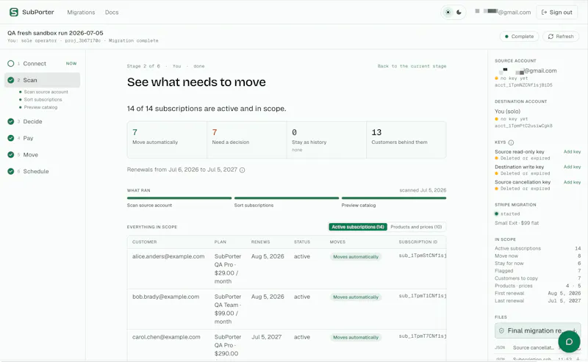This screenshot has height=362, width=588.
Task: Click the green check icon beside Move
Action: point(11,155)
